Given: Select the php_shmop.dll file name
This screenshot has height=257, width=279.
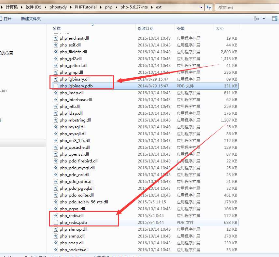Looking at the screenshot, I should coord(74,229).
